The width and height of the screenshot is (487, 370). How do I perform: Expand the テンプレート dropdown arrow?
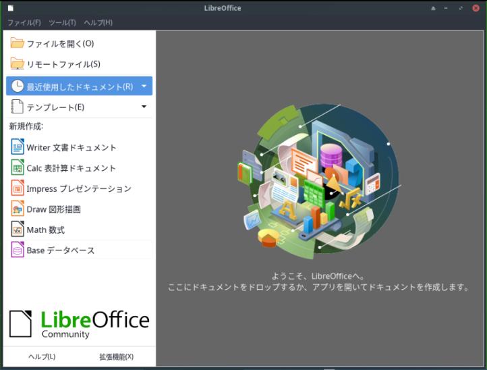pos(144,107)
